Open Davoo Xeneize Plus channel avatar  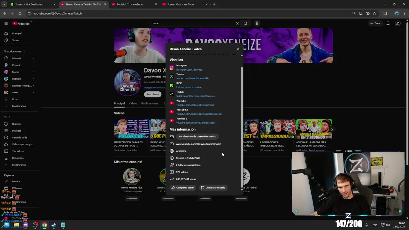point(132,176)
